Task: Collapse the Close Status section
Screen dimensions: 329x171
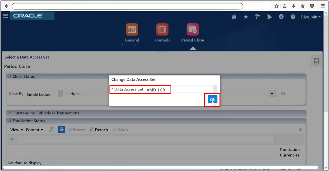Action: (x=10, y=76)
